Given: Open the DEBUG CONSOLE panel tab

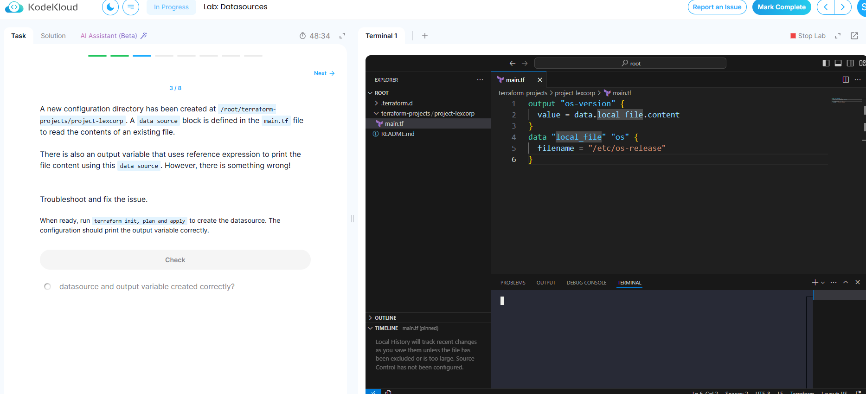Looking at the screenshot, I should [x=586, y=283].
